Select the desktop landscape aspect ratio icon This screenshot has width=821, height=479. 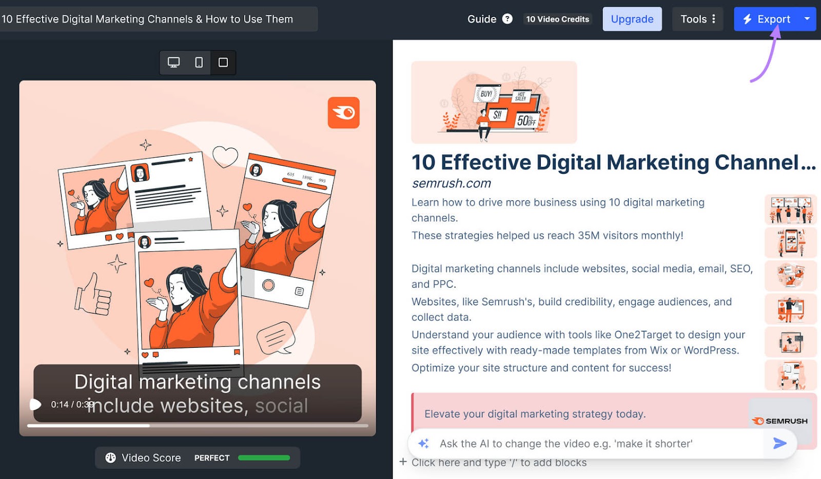click(x=174, y=62)
